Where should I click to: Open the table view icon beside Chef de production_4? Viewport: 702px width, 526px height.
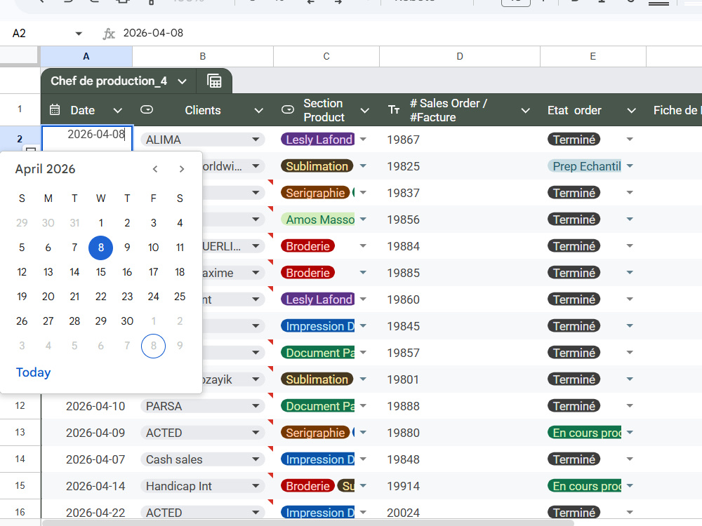tap(214, 81)
